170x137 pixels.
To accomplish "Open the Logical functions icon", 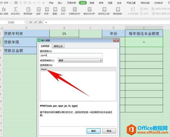I will pos(55,10).
